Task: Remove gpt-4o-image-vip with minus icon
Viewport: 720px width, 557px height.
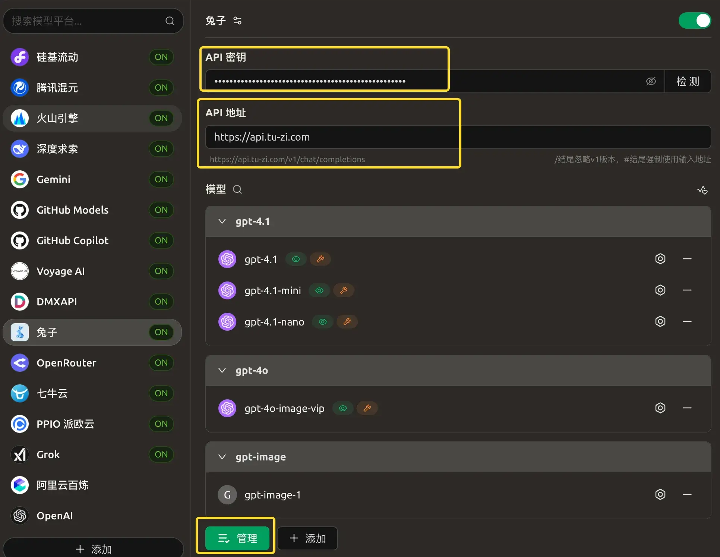Action: tap(687, 408)
